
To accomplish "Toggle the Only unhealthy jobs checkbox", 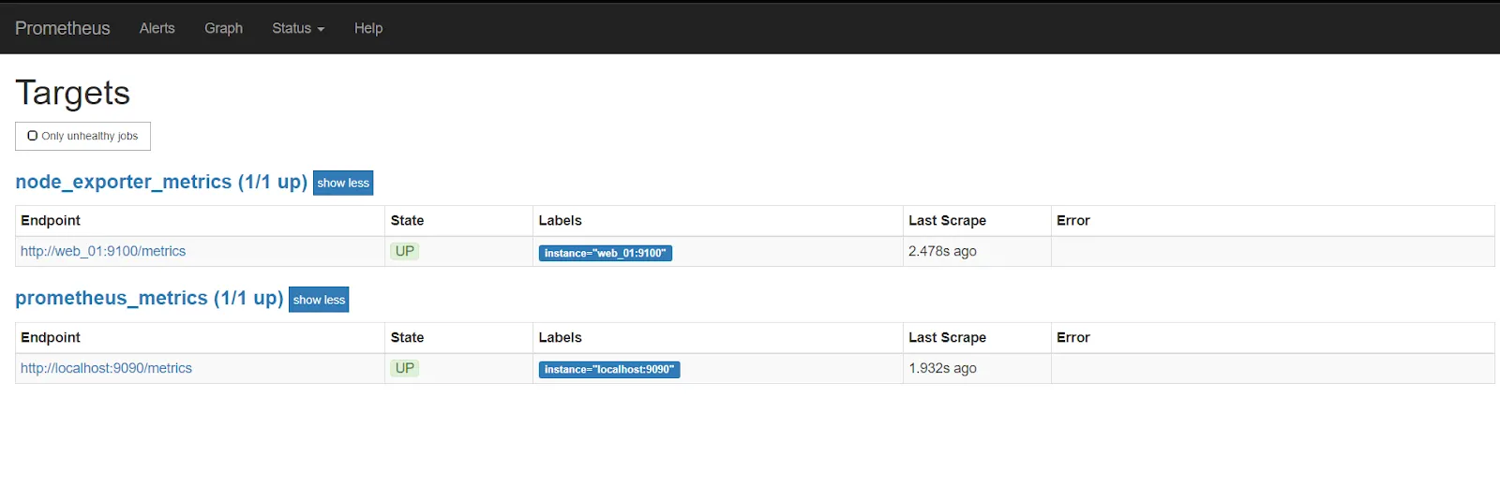I will coord(33,136).
